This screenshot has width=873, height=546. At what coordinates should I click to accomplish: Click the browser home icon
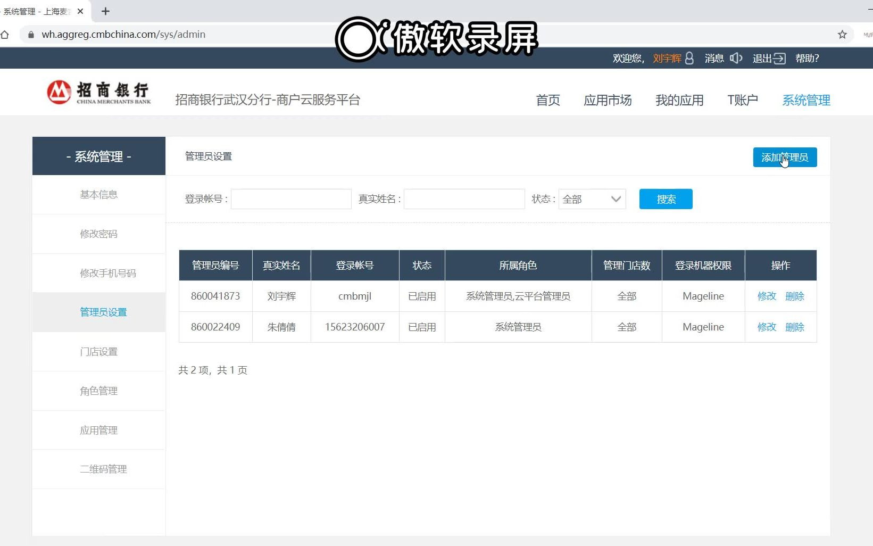(5, 35)
